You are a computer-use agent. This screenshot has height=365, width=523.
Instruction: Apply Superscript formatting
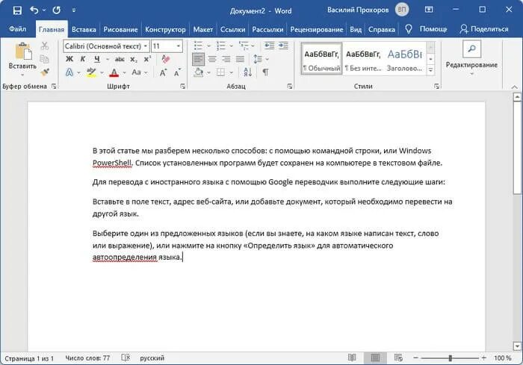pos(147,59)
